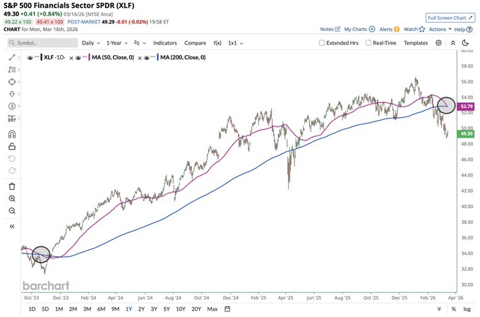Viewport: 480px width, 317px height.
Task: Select the 5Y time range tab
Action: coord(167,309)
